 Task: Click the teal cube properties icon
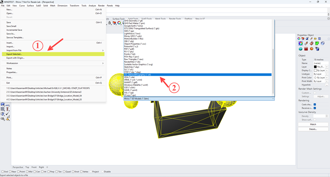coord(300,49)
